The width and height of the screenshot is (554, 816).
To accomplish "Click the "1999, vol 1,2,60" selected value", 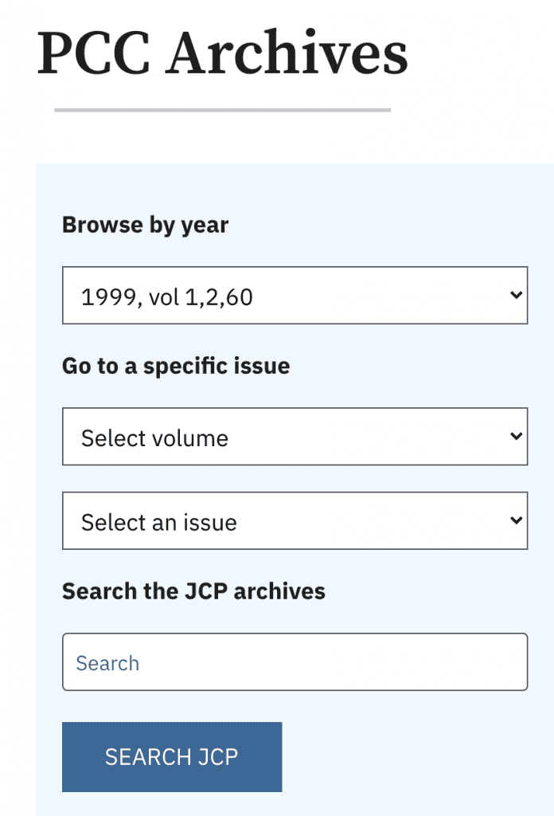I will click(167, 297).
